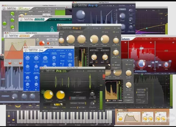Adjust the Timeless Input knob
This screenshot has height=127, width=176.
5,24
